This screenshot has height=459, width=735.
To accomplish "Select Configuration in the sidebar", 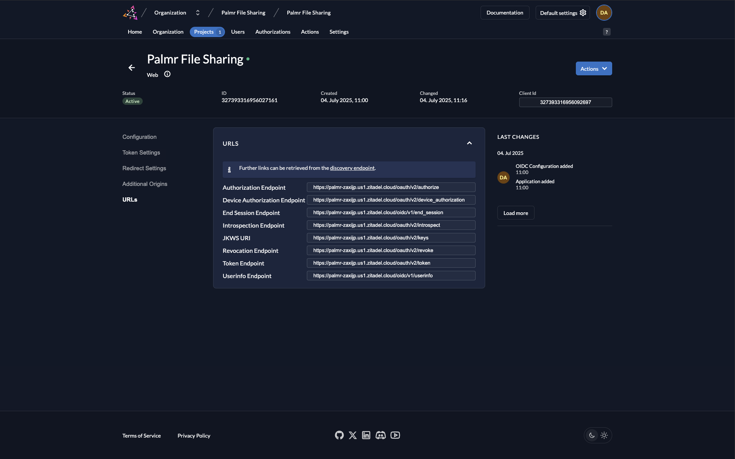I will tap(139, 137).
